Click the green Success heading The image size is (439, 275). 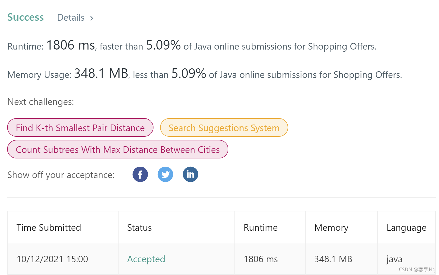[25, 17]
